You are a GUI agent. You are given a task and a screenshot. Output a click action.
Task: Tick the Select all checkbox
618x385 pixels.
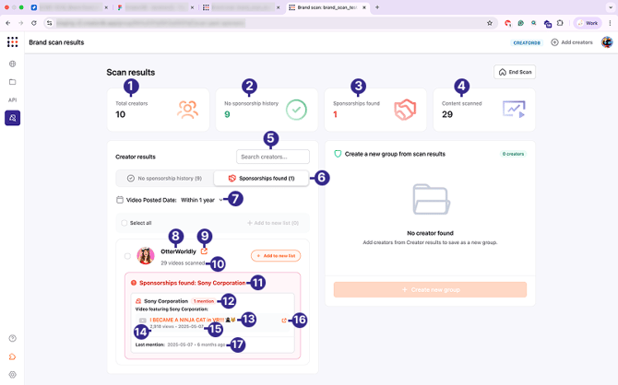click(125, 223)
